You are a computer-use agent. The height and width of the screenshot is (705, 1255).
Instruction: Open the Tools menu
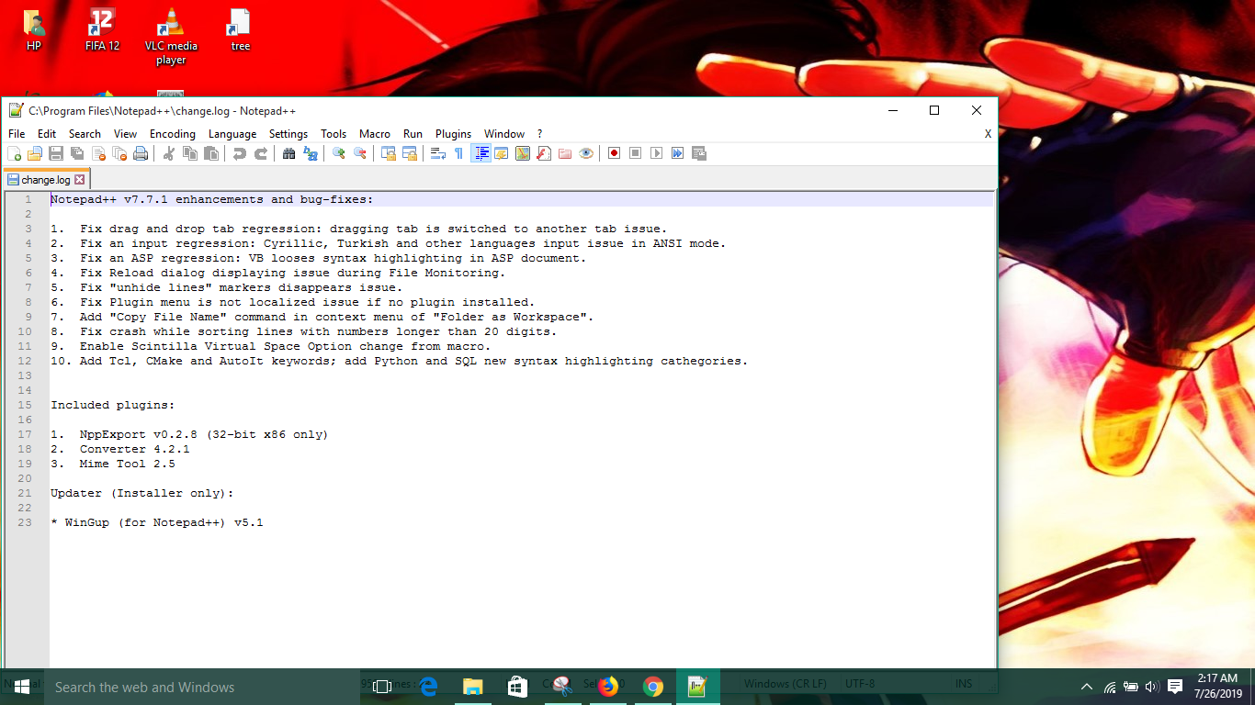pos(334,134)
